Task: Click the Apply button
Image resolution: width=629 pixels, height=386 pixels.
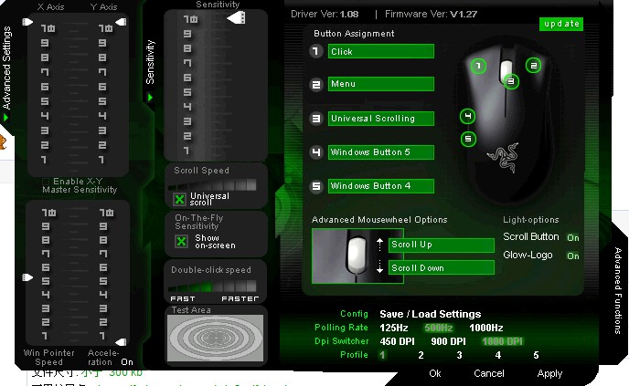Action: [549, 373]
